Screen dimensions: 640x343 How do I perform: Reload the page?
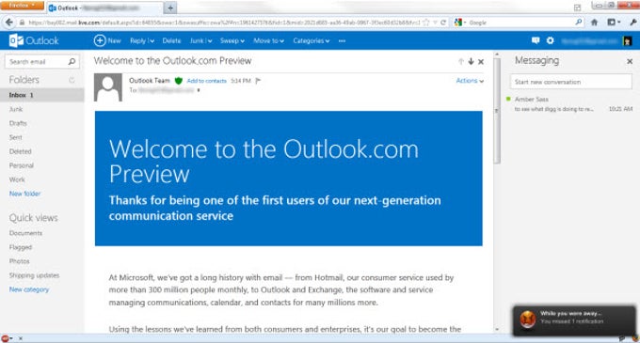click(x=443, y=23)
